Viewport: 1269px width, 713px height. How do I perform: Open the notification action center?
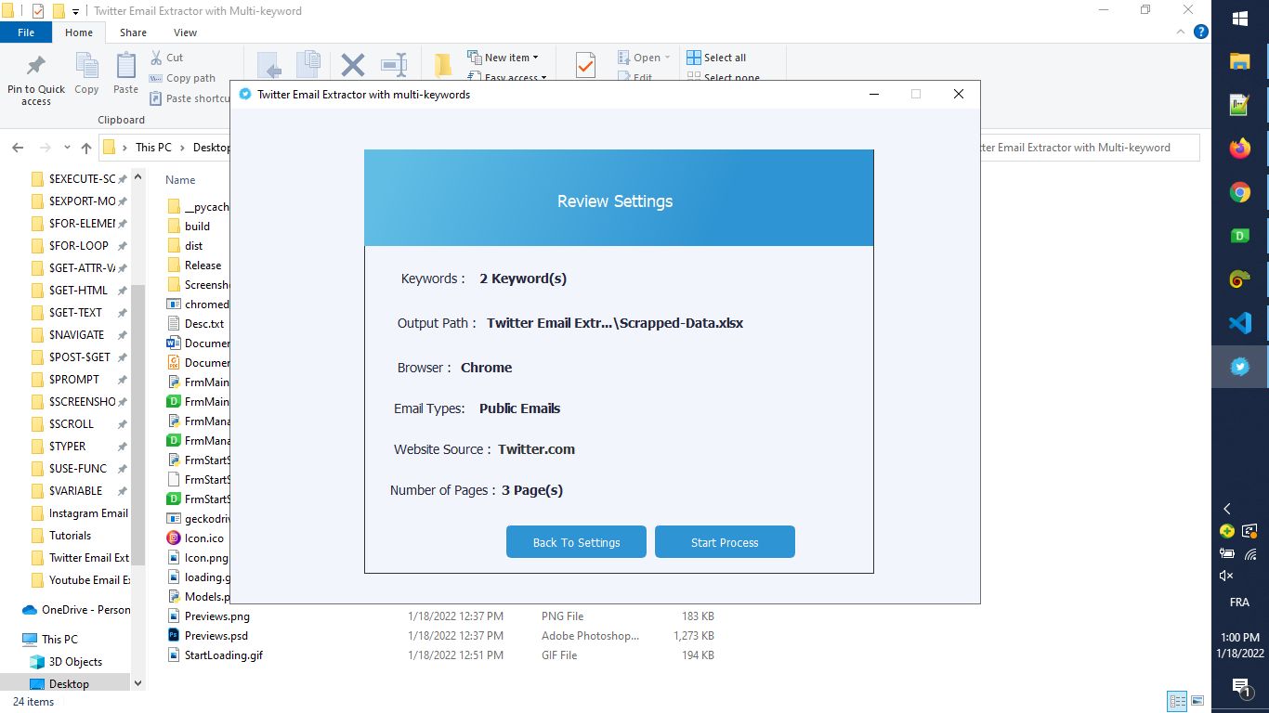coord(1240,687)
